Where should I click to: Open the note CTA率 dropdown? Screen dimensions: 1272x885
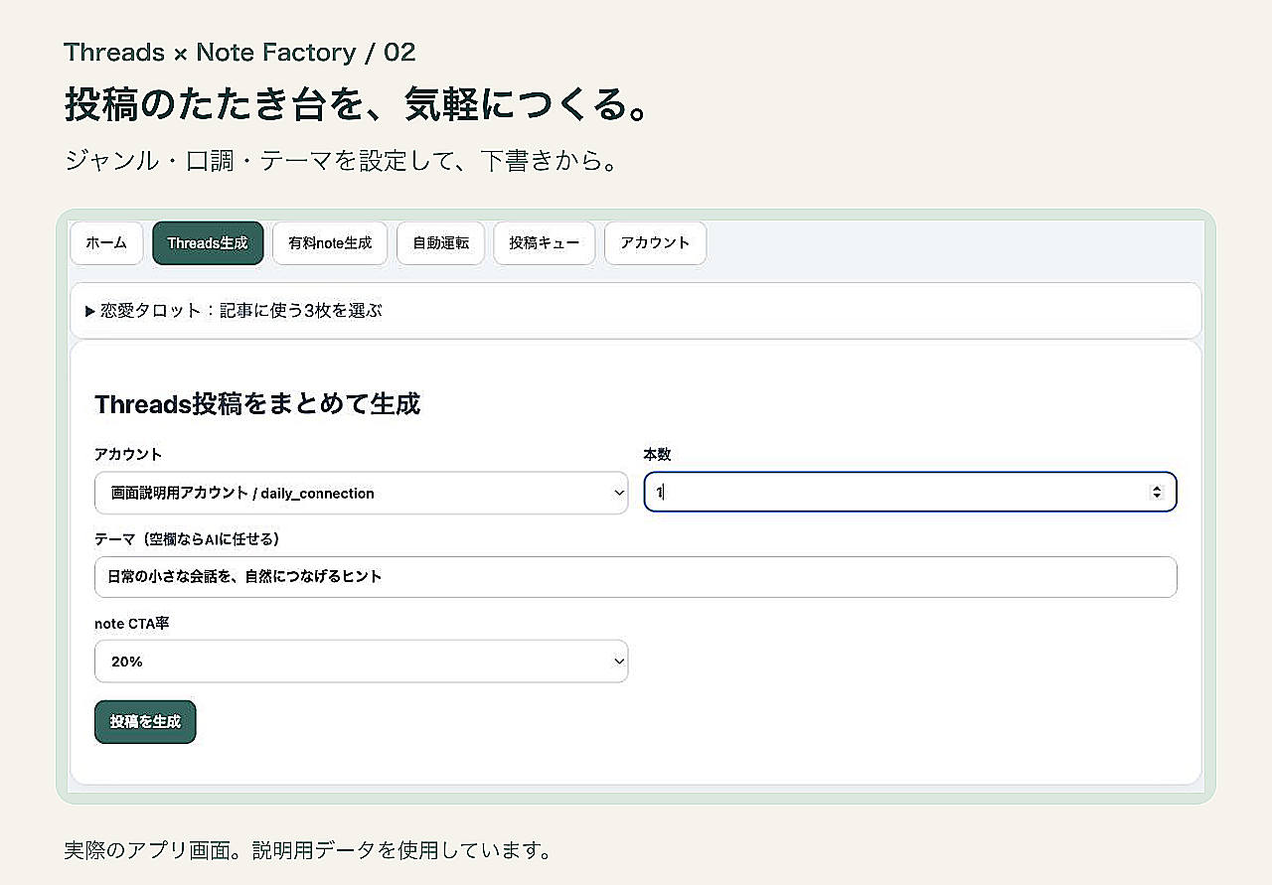click(x=361, y=662)
